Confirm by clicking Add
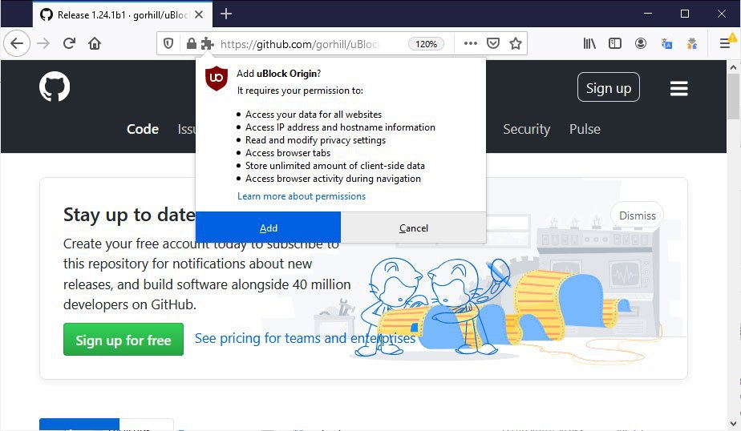Image resolution: width=741 pixels, height=431 pixels. [x=268, y=228]
